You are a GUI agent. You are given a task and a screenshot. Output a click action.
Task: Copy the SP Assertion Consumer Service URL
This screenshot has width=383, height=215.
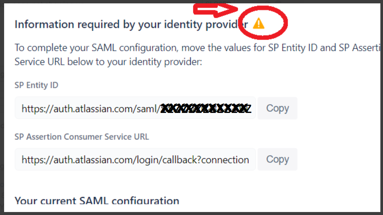pos(278,159)
